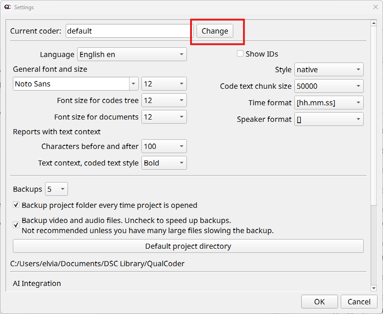
Task: Toggle backup project folder on open checkbox
Action: (17, 205)
